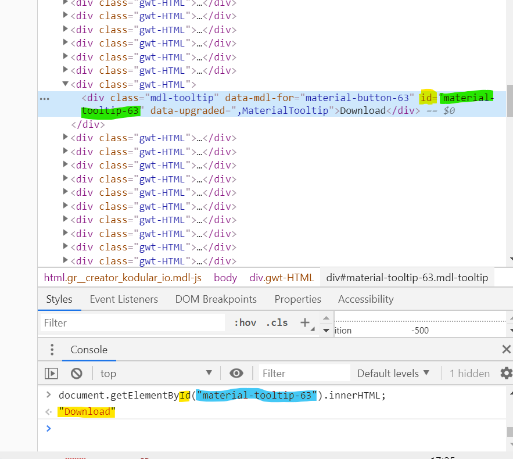The width and height of the screenshot is (513, 459).
Task: Switch to the DOM Breakpoints tab
Action: click(216, 299)
